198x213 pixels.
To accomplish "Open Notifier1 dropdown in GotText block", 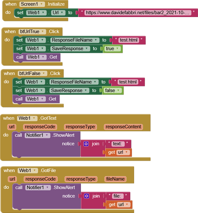I will pyautogui.click(x=37, y=135).
